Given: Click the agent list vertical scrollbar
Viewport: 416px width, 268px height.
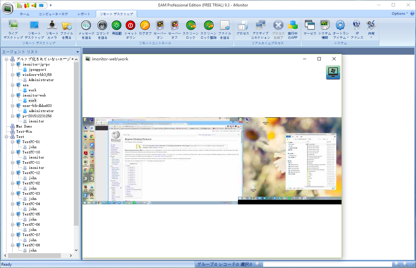Looking at the screenshot, I should coord(76,145).
